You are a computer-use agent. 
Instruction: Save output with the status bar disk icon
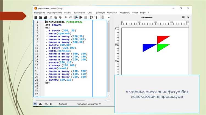click(x=40, y=104)
